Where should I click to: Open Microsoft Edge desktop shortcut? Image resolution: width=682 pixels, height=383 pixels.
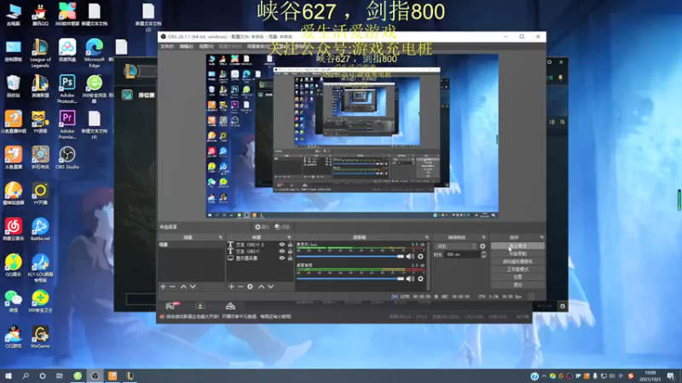tap(95, 53)
